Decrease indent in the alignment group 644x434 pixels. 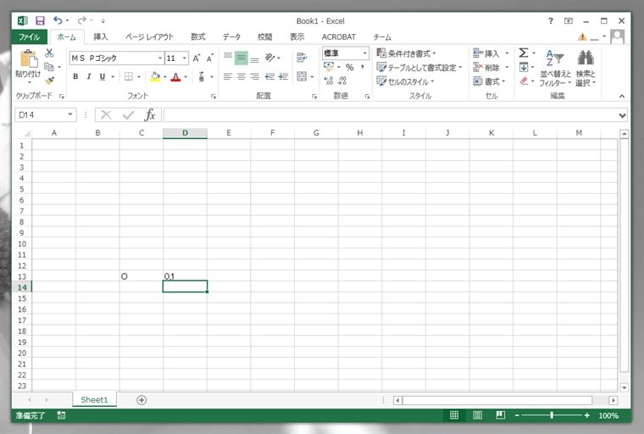(269, 76)
